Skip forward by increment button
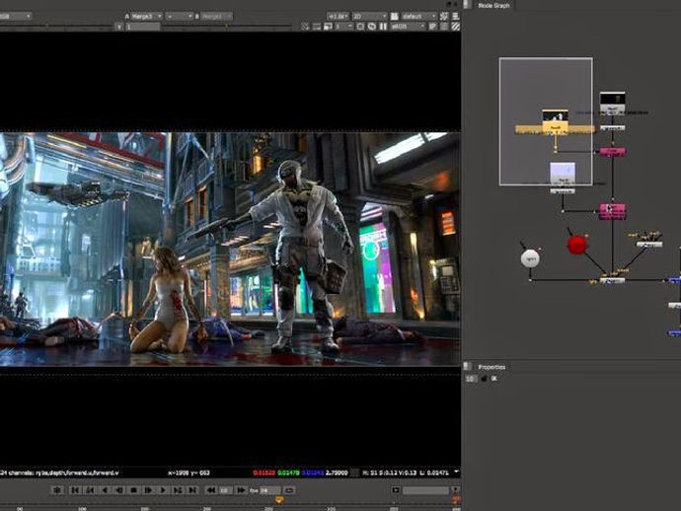The width and height of the screenshot is (681, 511). [240, 490]
